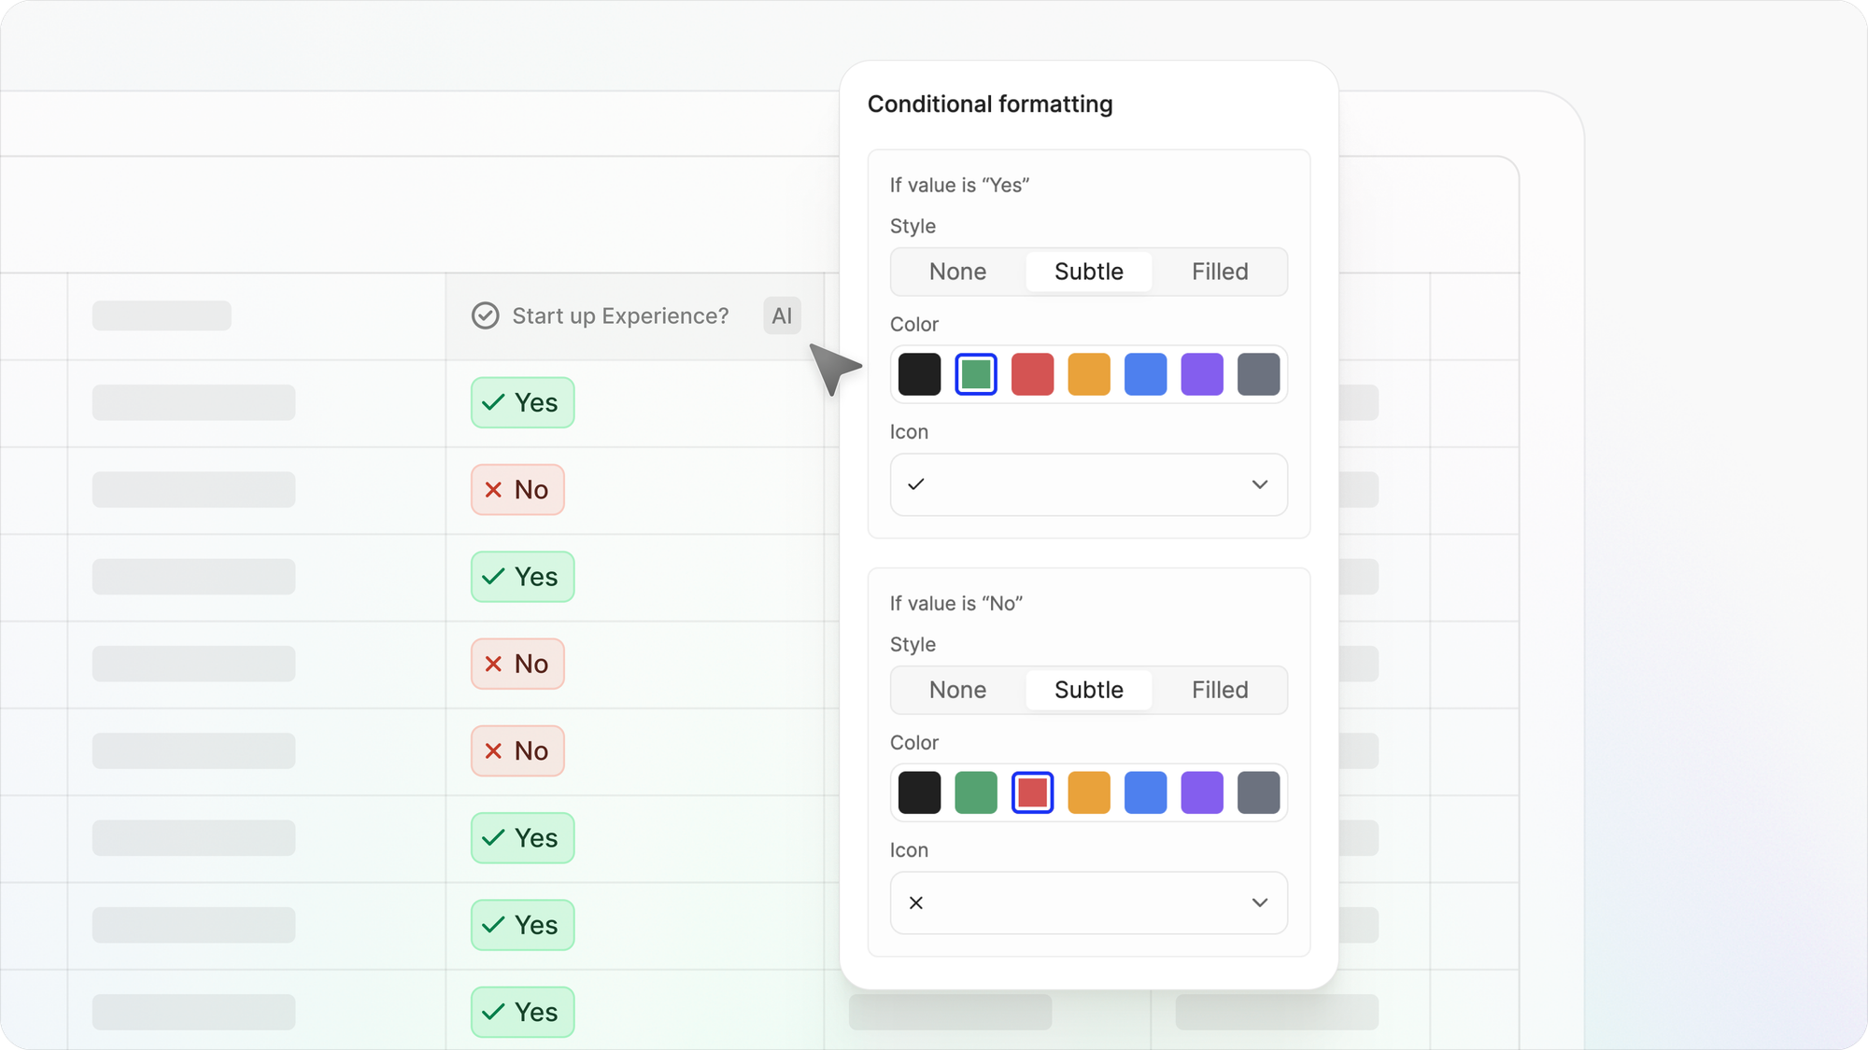Choose Subtle style in Yes section

pyautogui.click(x=1088, y=272)
